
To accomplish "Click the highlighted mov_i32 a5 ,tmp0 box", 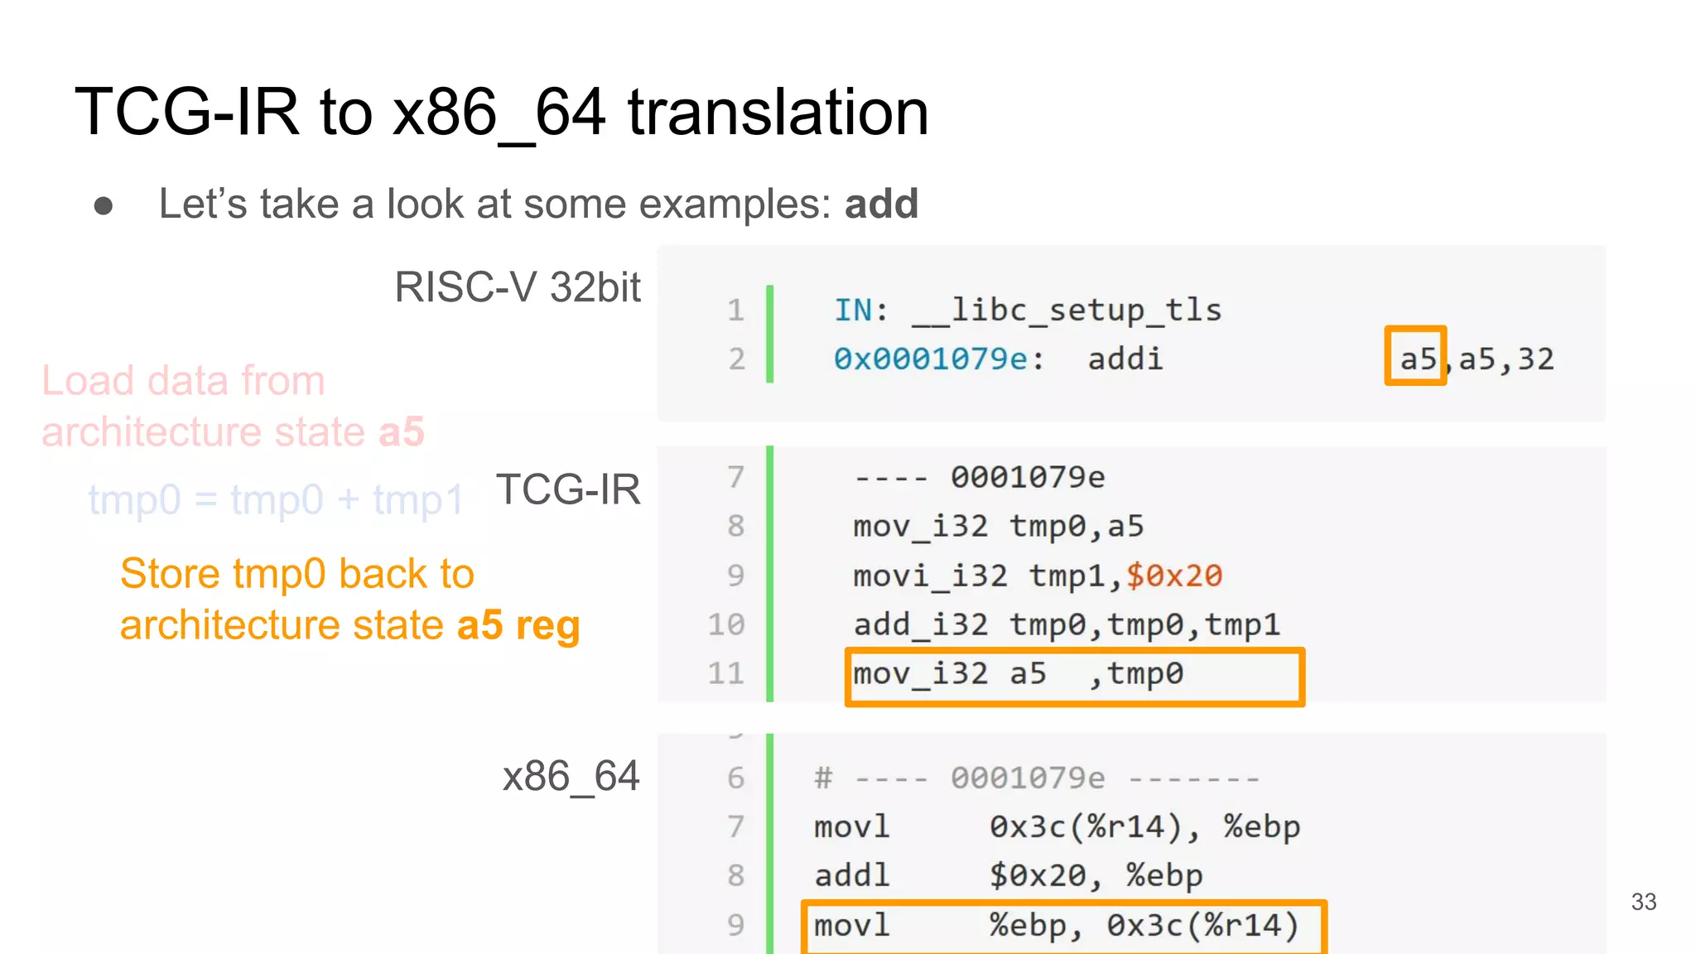I will 1074,676.
